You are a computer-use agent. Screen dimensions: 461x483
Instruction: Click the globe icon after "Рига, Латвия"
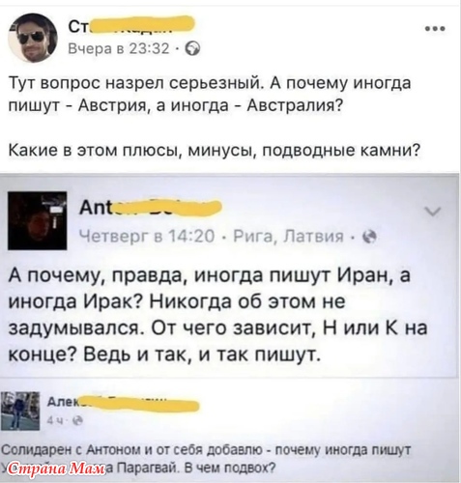(x=369, y=238)
